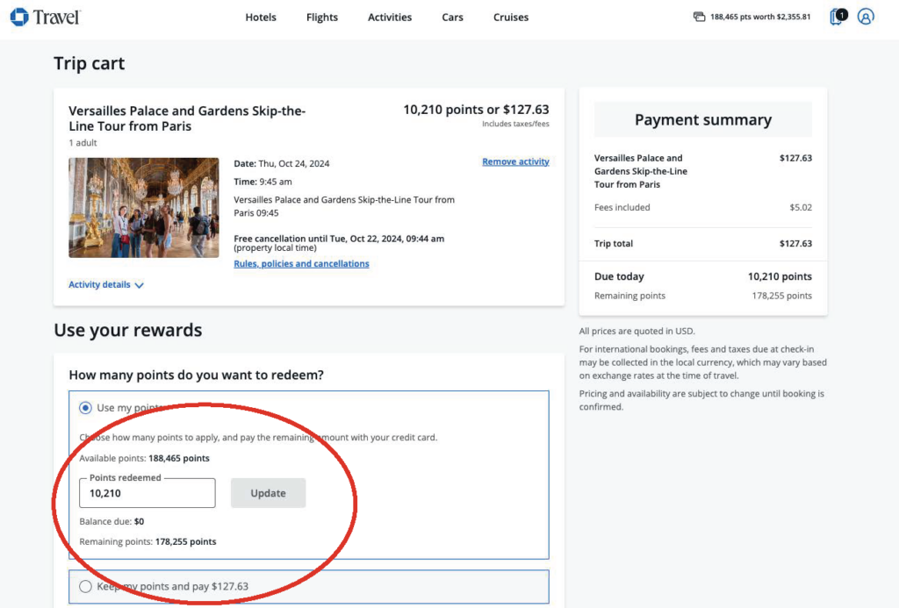The image size is (899, 608).
Task: Open the user profile icon
Action: 866,17
